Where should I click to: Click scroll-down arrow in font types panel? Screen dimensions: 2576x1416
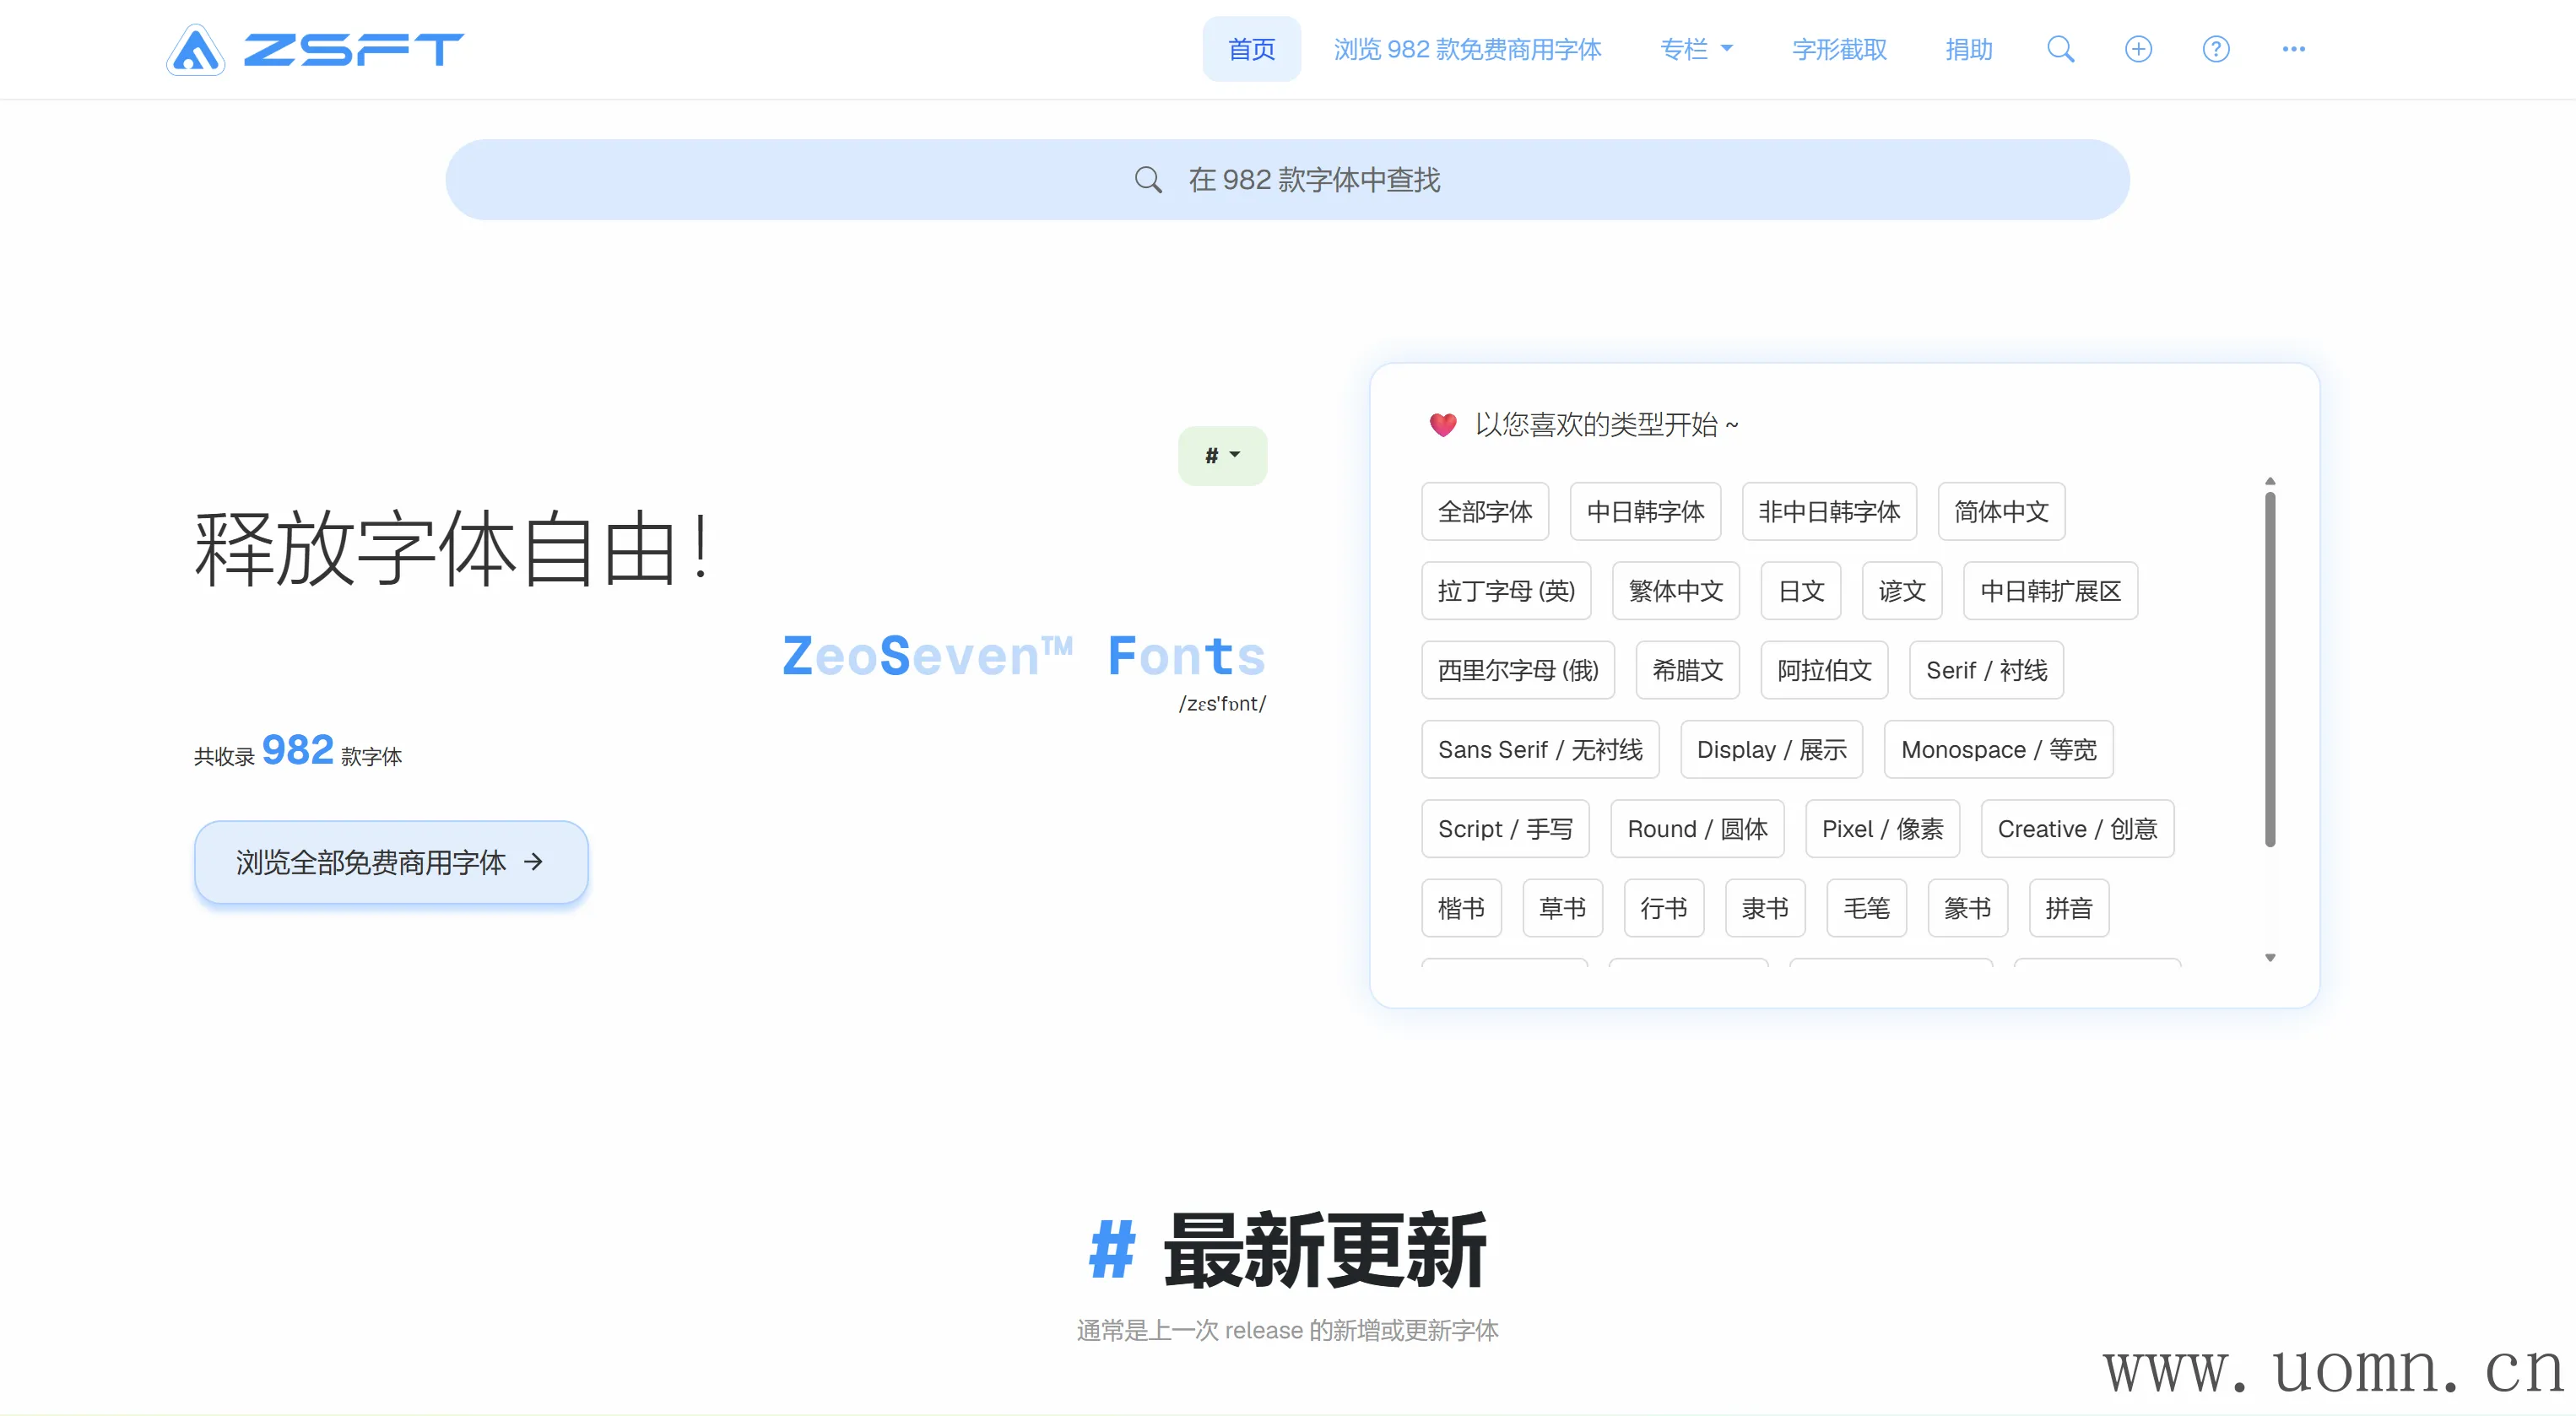click(2270, 958)
